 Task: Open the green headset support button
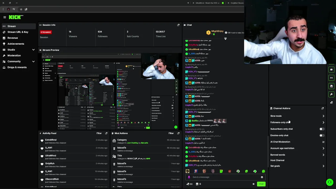pos(330,182)
